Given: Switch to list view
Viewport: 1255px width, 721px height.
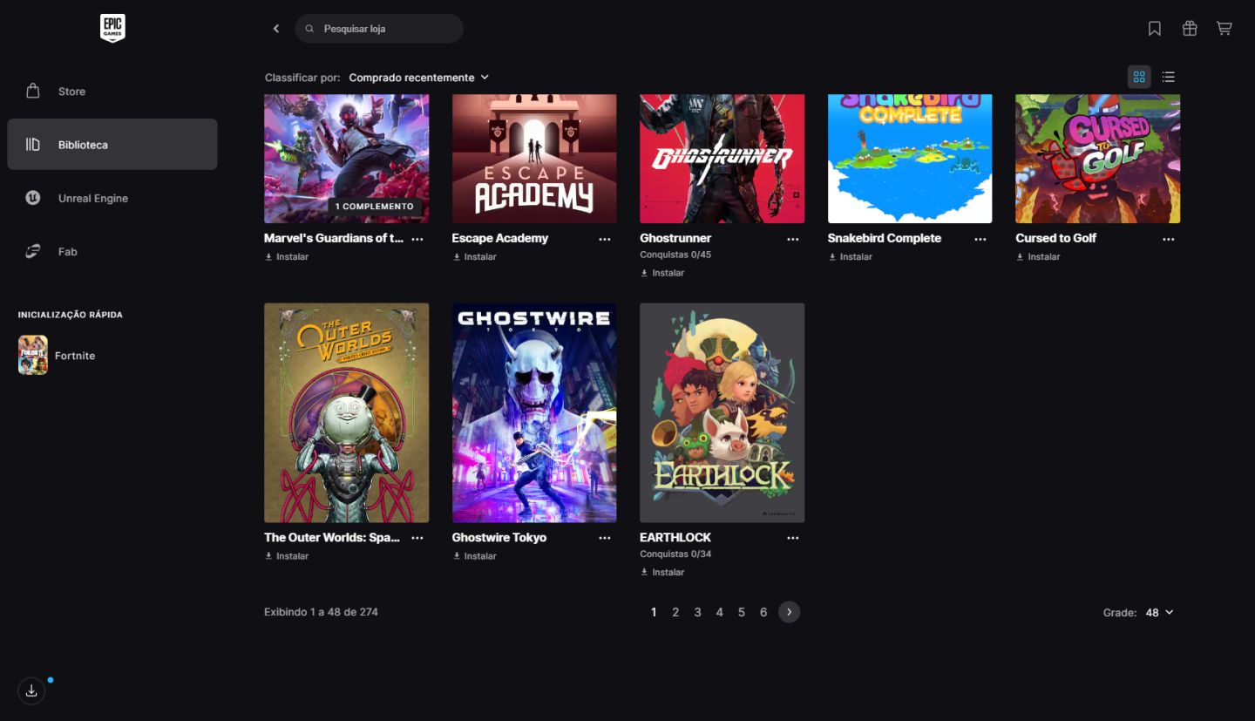Looking at the screenshot, I should 1169,77.
